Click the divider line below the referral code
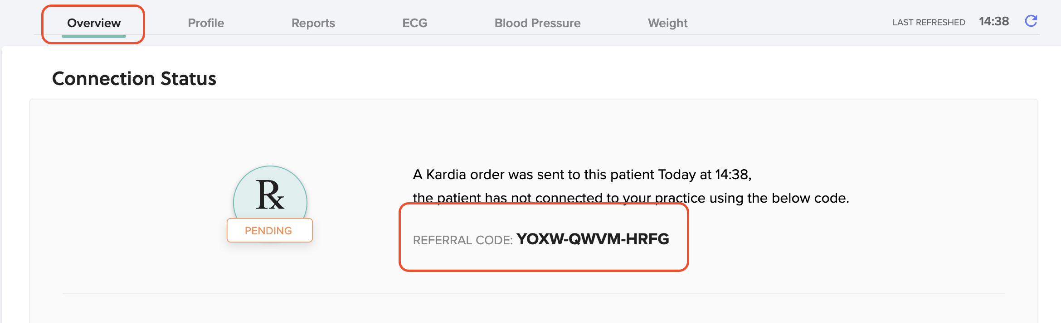Screen dimensions: 1061x323 click(533, 294)
